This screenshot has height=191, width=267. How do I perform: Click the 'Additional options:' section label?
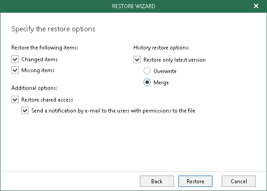[34, 88]
